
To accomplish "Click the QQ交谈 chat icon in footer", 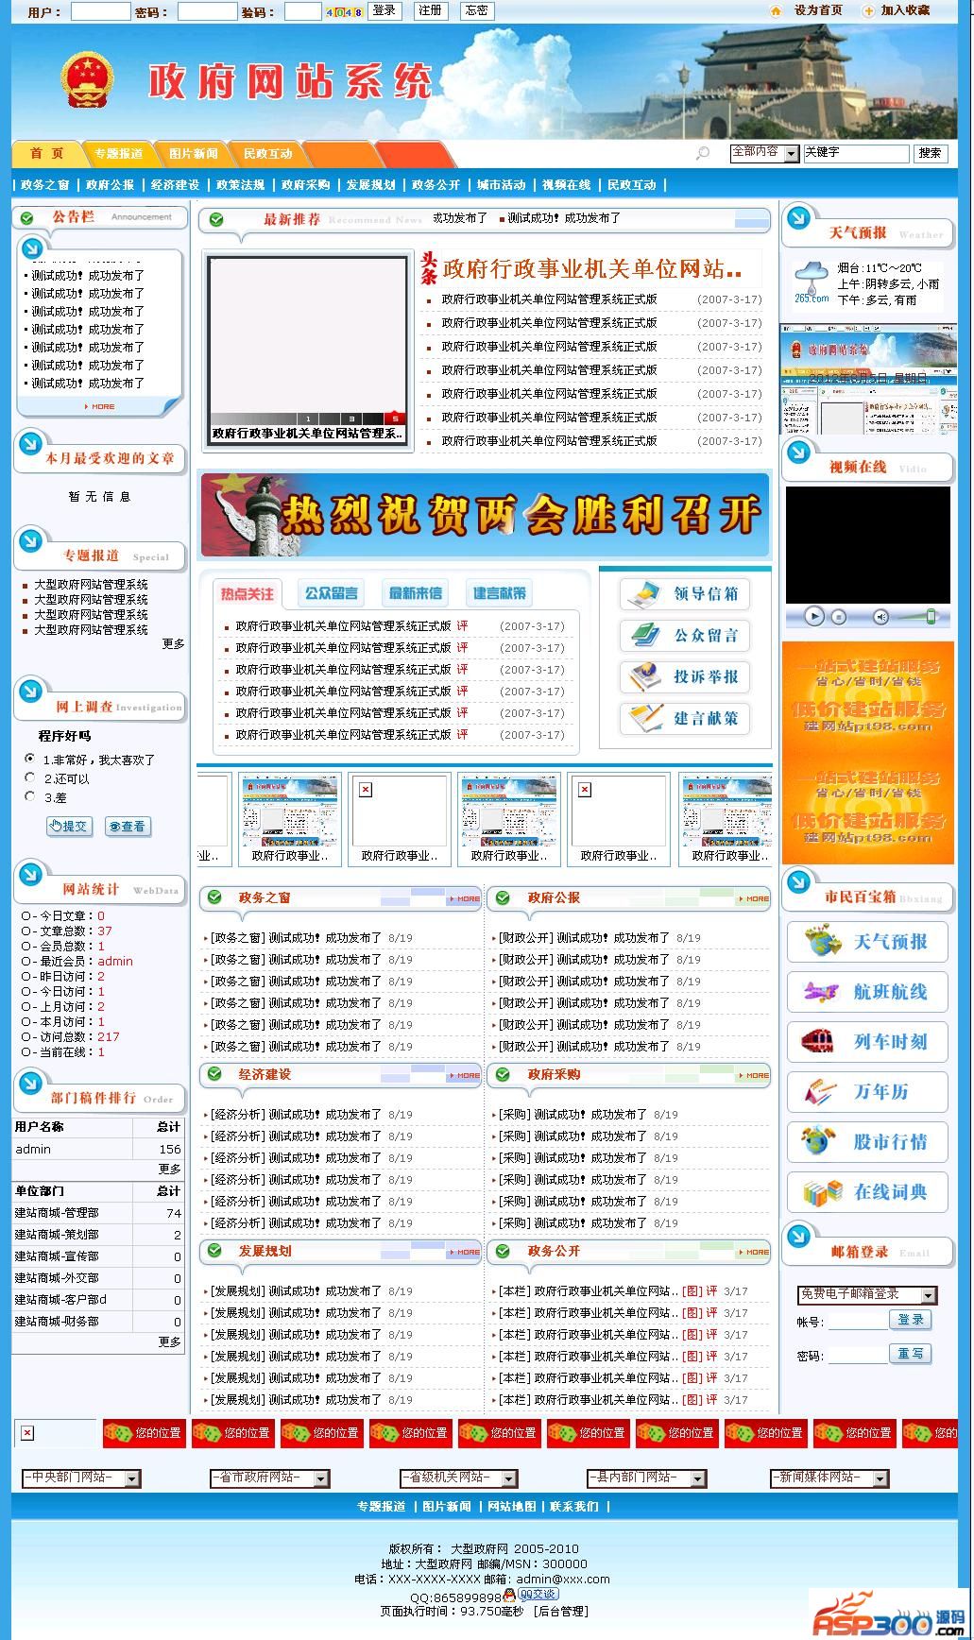I will [x=538, y=1595].
